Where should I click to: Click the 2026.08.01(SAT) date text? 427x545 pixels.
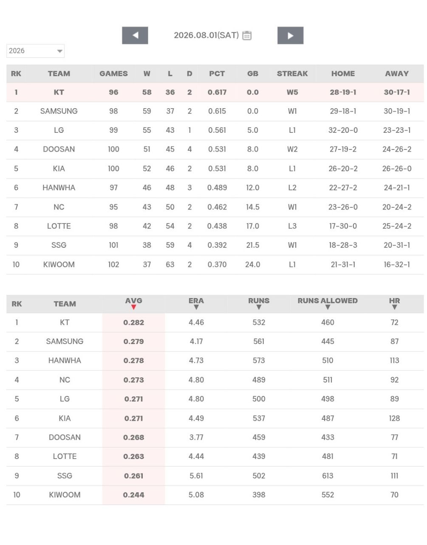[206, 35]
